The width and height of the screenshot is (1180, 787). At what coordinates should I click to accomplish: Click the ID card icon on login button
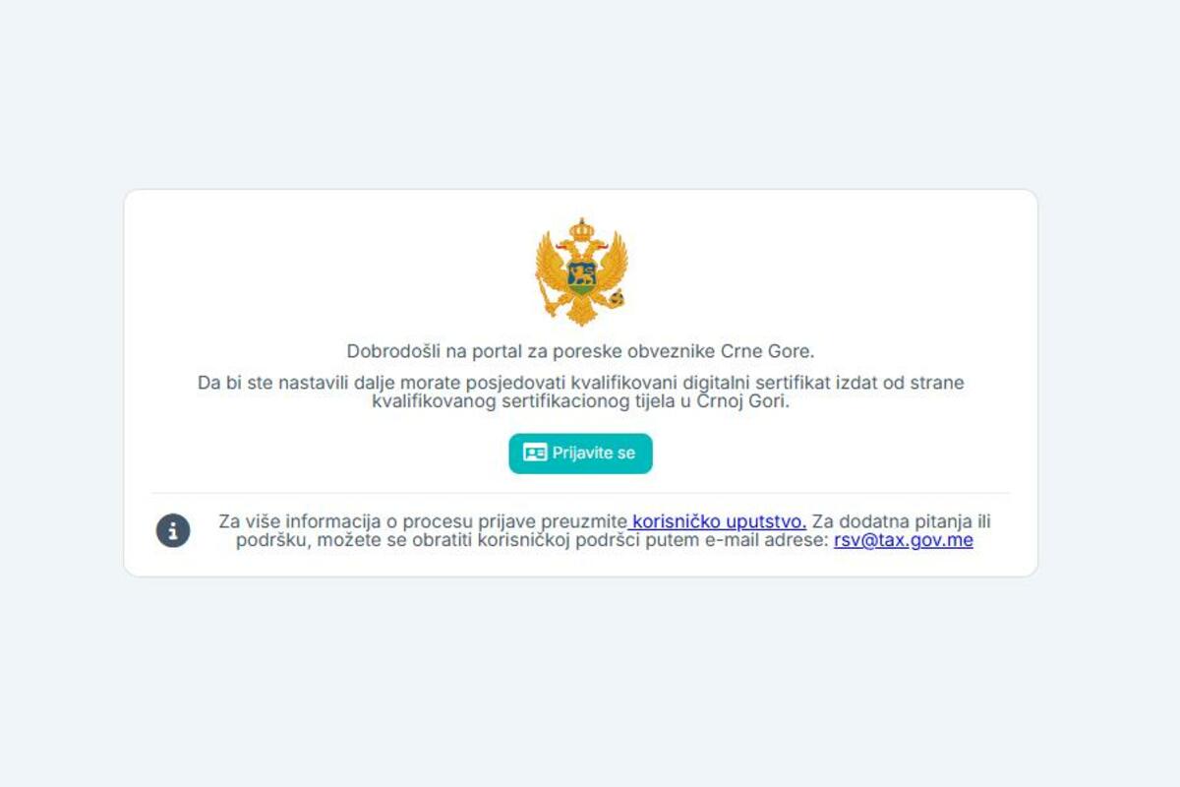point(535,454)
